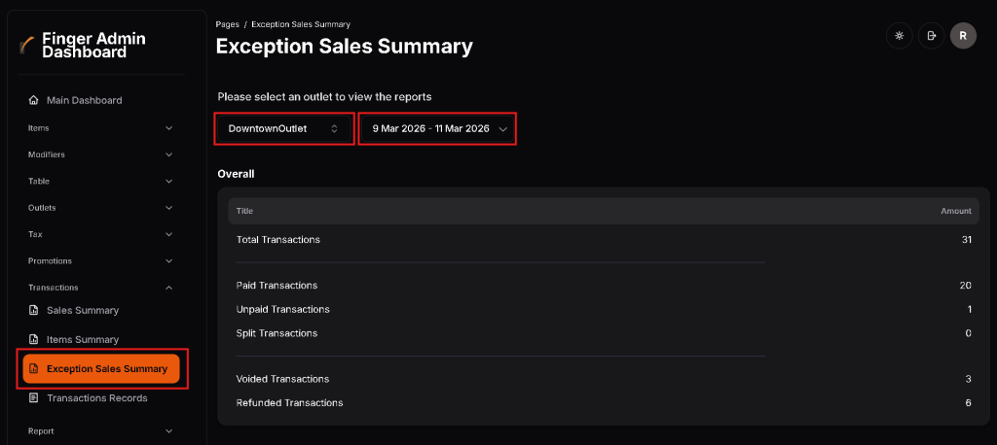Open the 9 Mar 2026 date range picker
Image resolution: width=997 pixels, height=445 pixels.
tap(438, 128)
